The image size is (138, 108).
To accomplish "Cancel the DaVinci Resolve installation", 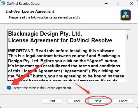I will (123, 101).
